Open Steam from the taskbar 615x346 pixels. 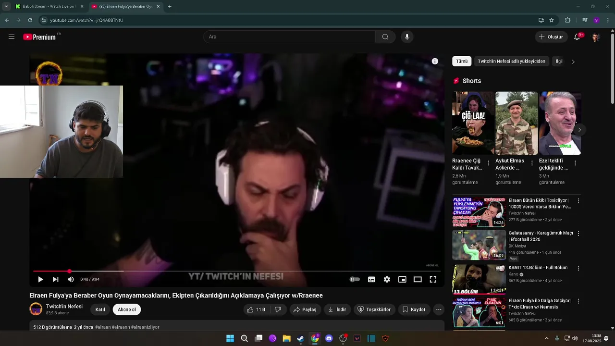[x=301, y=338]
